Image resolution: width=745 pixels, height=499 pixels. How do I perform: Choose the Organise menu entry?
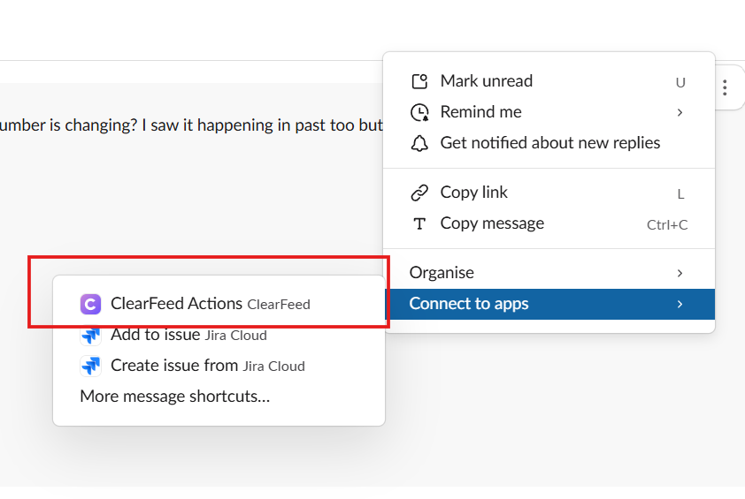point(442,273)
